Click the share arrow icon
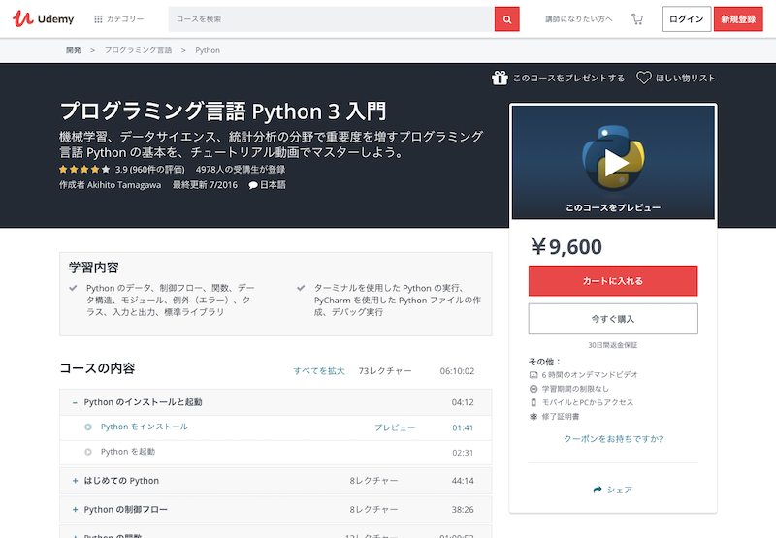Viewport: 776px width, 538px height. pyautogui.click(x=598, y=490)
